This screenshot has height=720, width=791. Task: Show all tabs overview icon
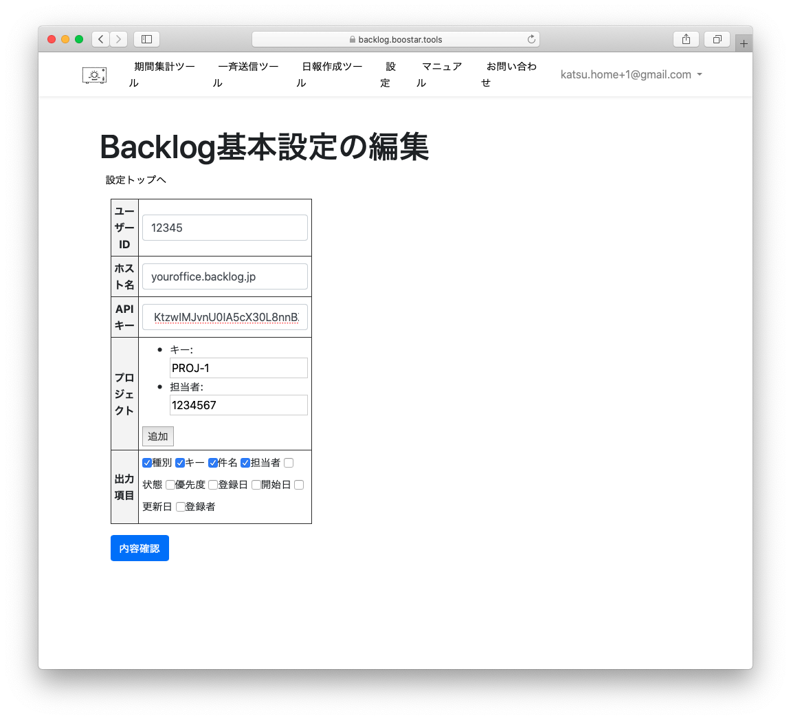pyautogui.click(x=717, y=39)
